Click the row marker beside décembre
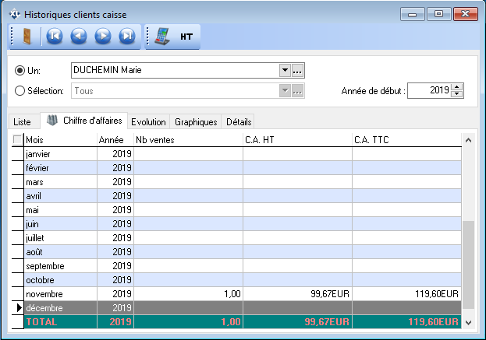 (18, 308)
